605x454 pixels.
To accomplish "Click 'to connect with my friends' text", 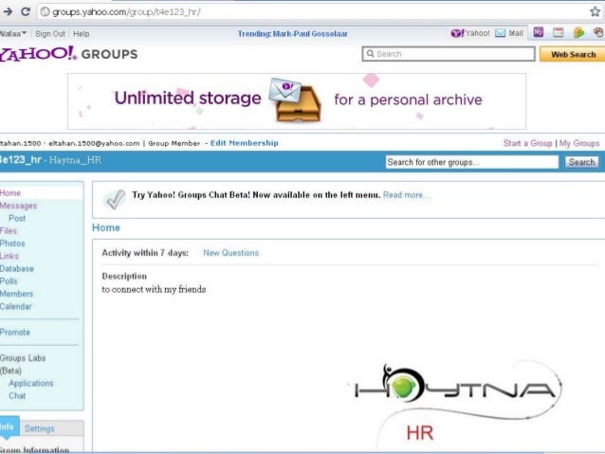I will click(154, 289).
